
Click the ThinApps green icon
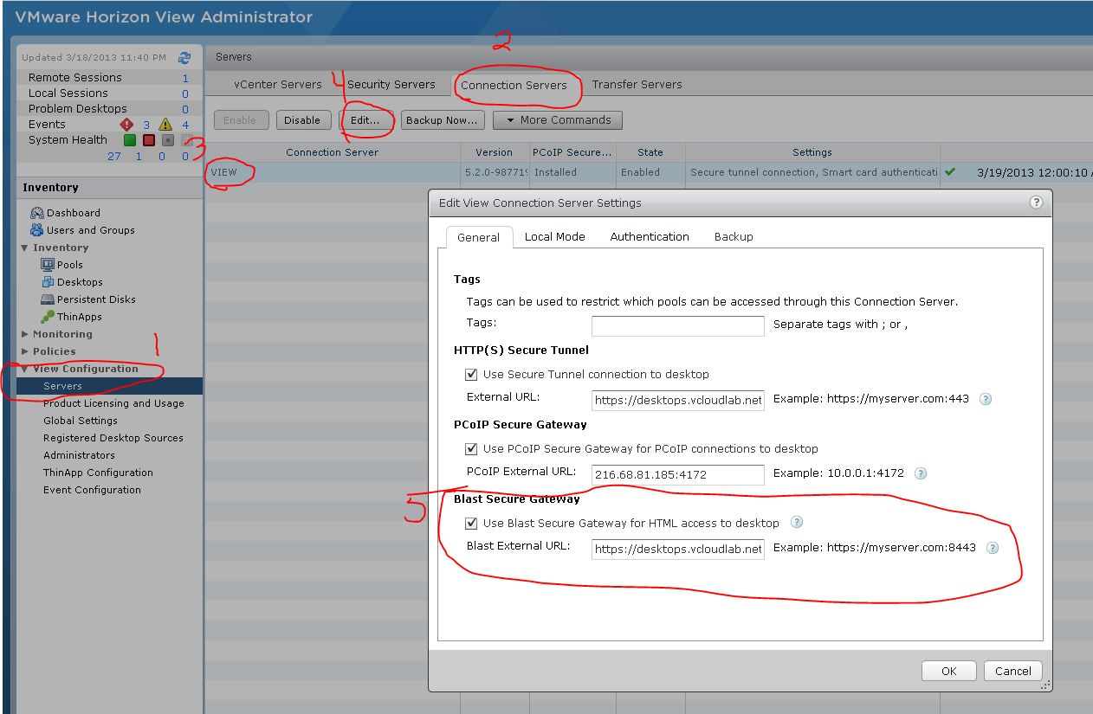tap(49, 317)
